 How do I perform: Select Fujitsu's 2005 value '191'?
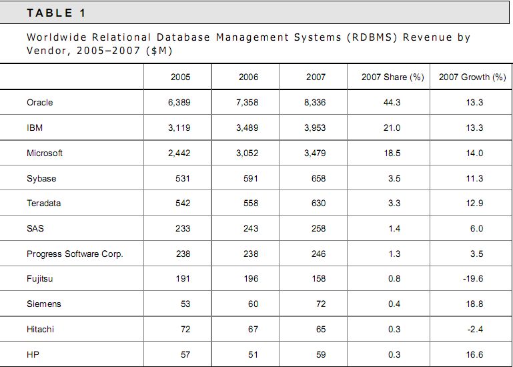tap(183, 279)
